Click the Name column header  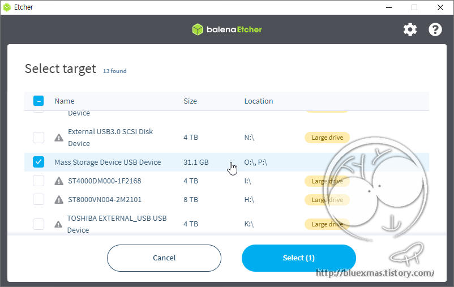(x=65, y=101)
